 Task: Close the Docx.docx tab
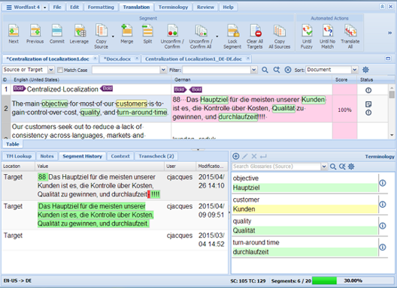pos(137,58)
